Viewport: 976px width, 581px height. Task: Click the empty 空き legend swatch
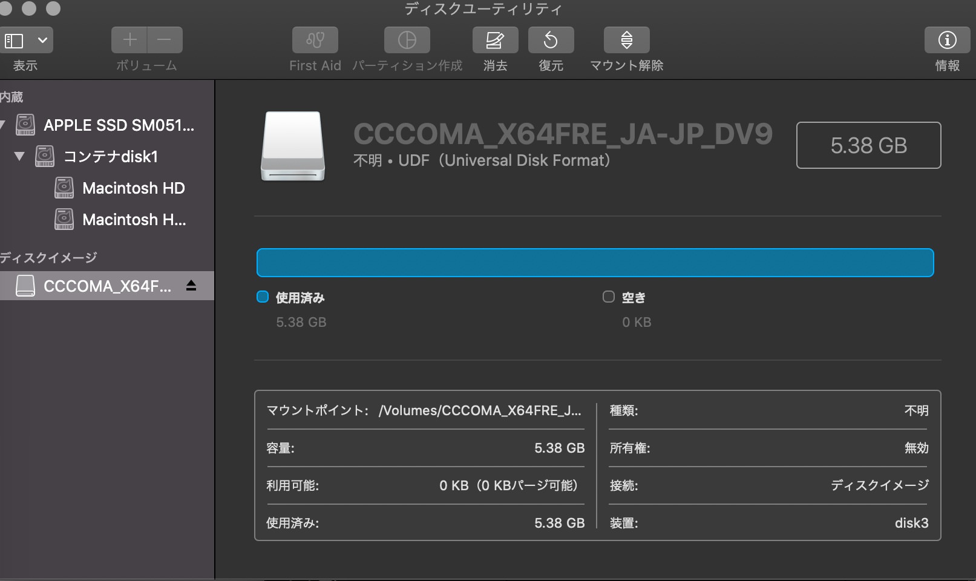click(x=609, y=297)
